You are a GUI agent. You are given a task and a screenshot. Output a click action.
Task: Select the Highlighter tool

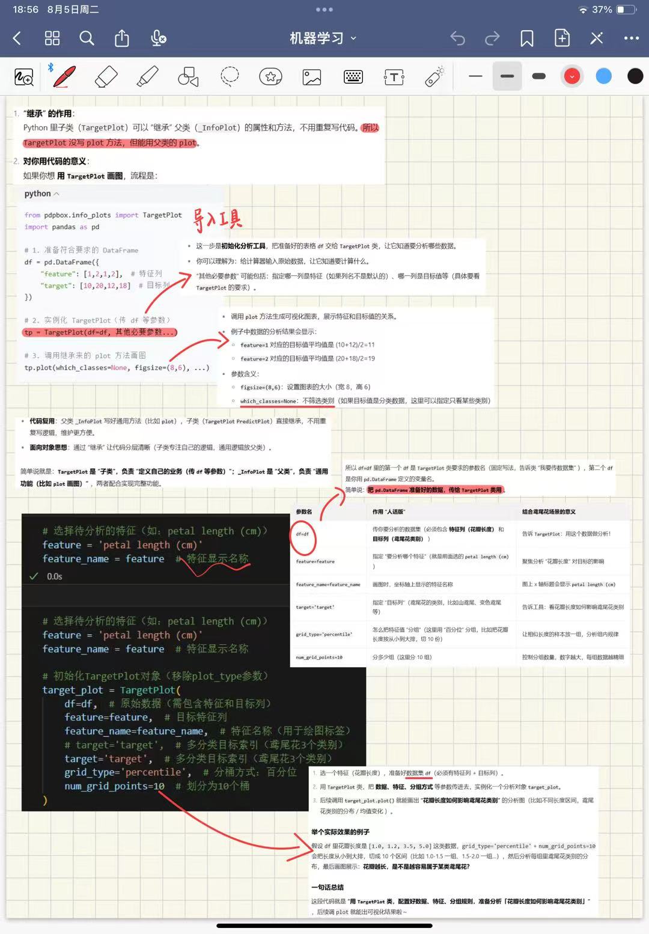click(x=147, y=77)
